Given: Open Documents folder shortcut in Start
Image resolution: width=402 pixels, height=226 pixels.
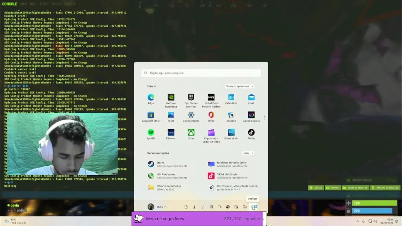Looking at the screenshot, I should tap(186, 207).
